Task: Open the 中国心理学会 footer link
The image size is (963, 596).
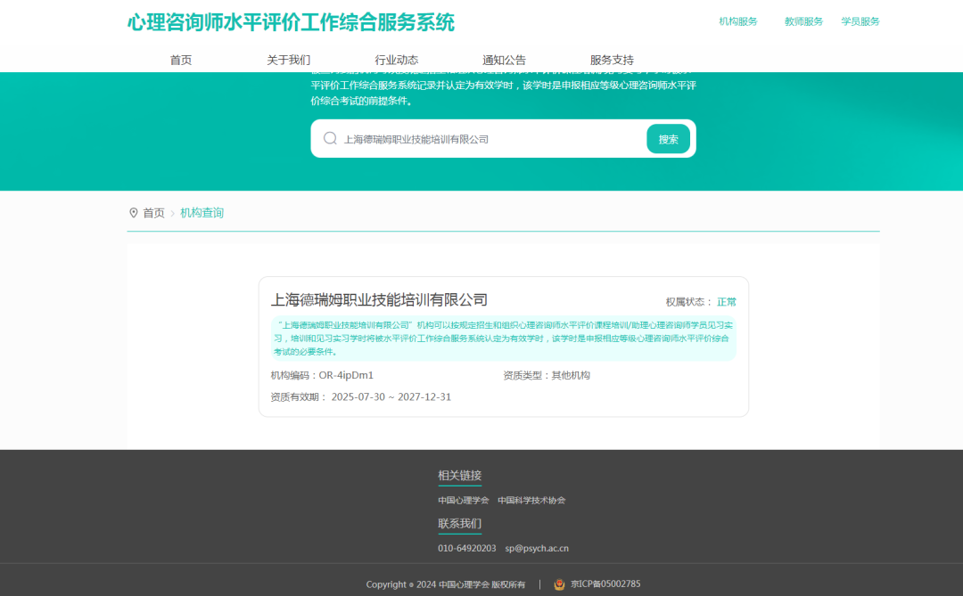Action: pyautogui.click(x=464, y=500)
